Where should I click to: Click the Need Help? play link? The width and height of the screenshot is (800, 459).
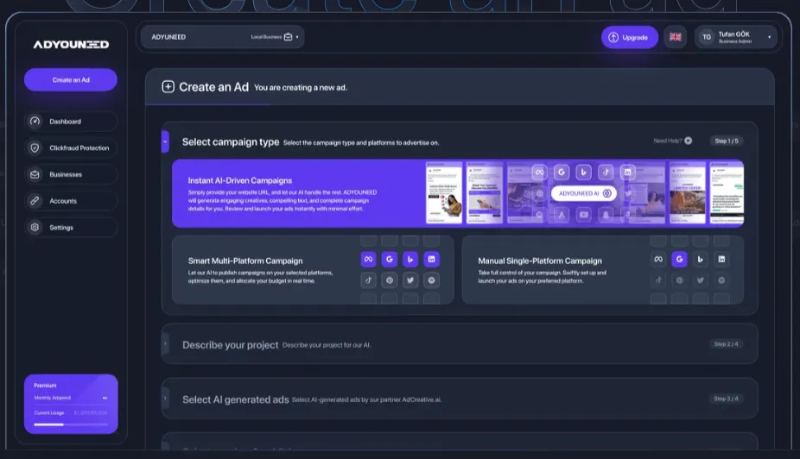pos(672,141)
